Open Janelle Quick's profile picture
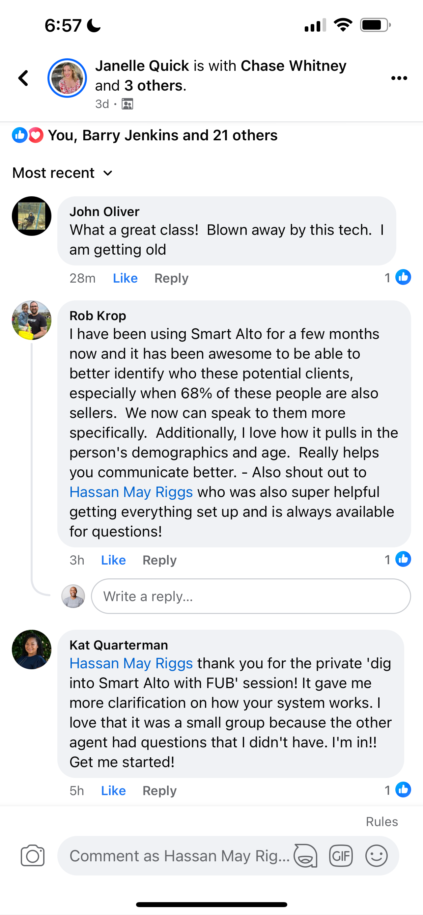 [67, 78]
